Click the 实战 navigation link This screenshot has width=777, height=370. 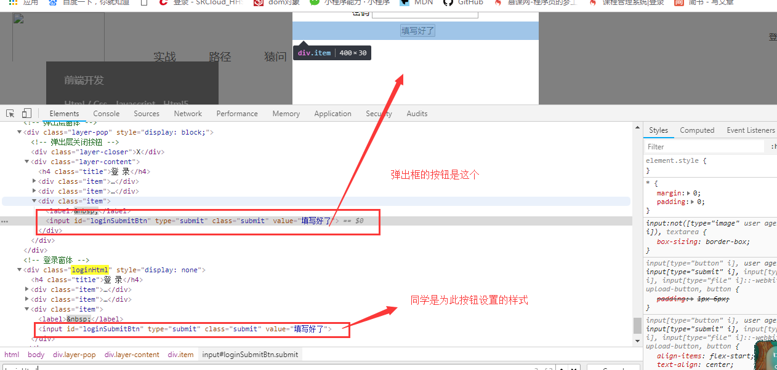pyautogui.click(x=165, y=57)
